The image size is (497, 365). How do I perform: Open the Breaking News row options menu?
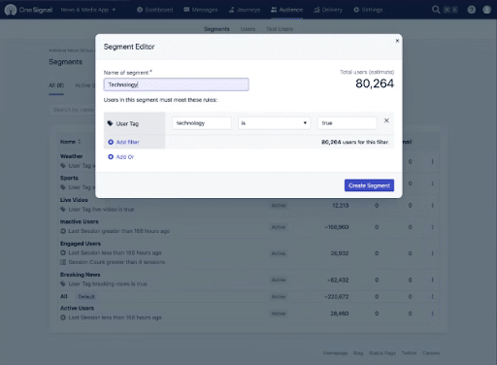click(x=432, y=280)
